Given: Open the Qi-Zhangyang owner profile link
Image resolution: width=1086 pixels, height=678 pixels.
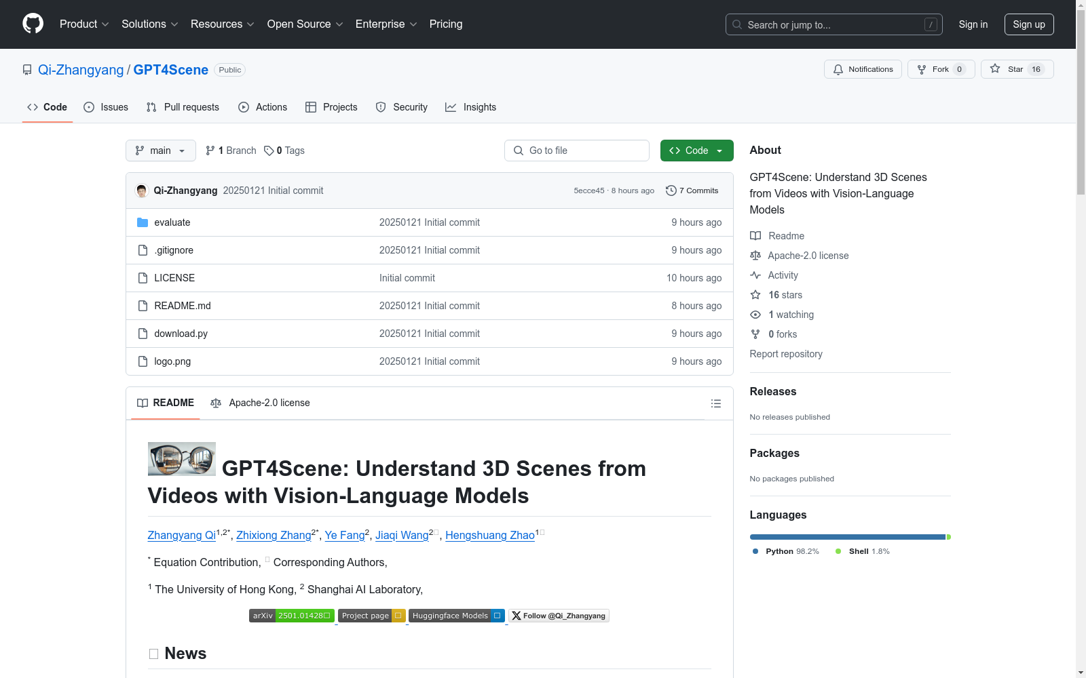Looking at the screenshot, I should (81, 70).
